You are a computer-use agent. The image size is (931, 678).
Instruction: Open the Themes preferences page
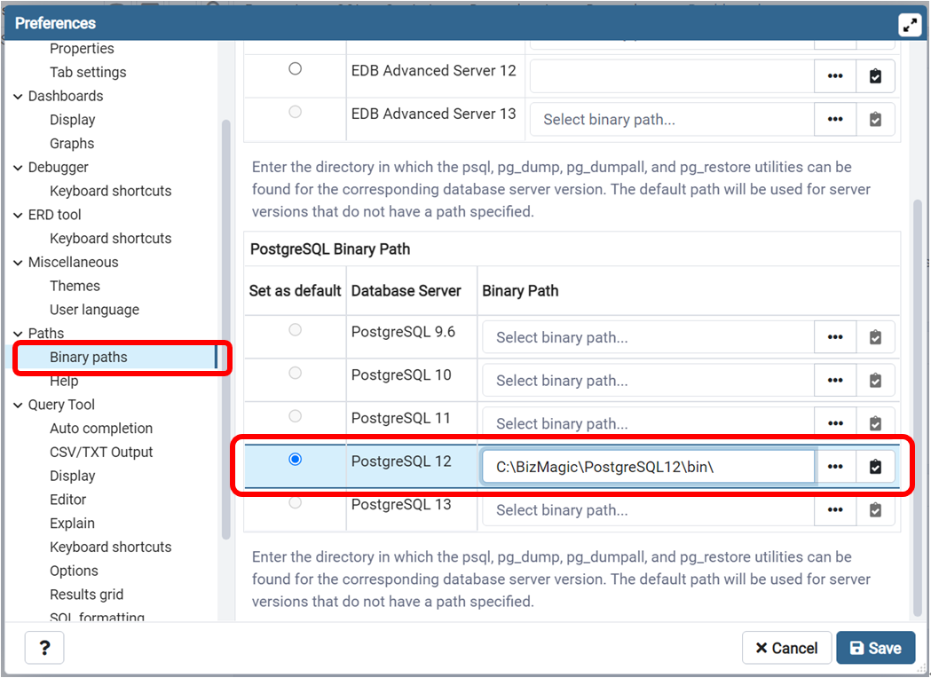point(75,286)
